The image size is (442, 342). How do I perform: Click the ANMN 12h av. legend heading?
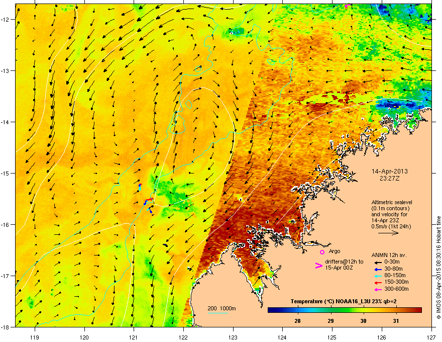point(389,255)
